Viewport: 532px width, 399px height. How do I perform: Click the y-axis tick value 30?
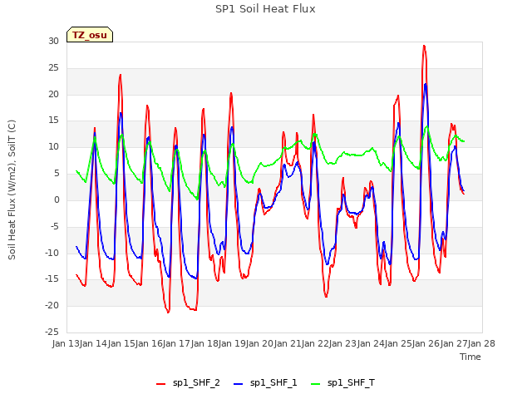53,42
